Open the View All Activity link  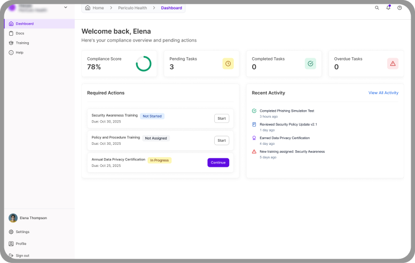click(383, 93)
